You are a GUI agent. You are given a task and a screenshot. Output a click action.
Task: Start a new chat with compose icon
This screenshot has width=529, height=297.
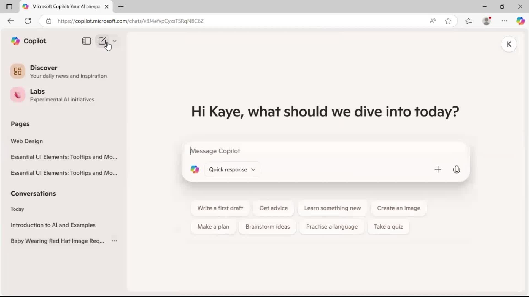click(102, 41)
